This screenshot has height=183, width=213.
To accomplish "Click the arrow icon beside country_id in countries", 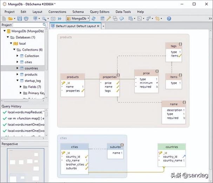I will tap(184, 156).
